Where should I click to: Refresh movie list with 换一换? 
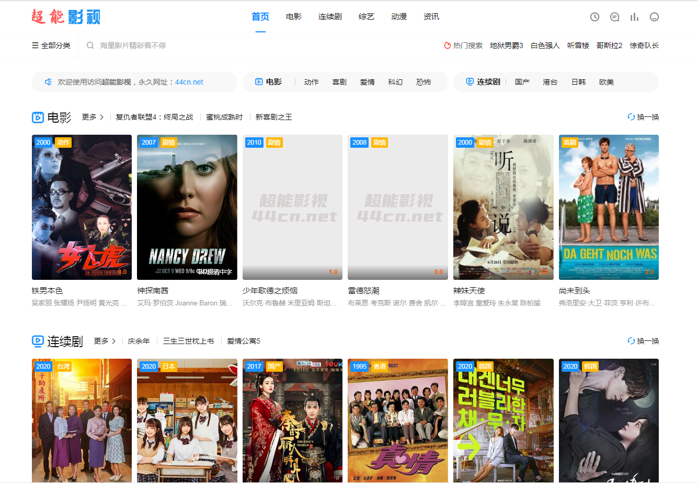point(643,117)
